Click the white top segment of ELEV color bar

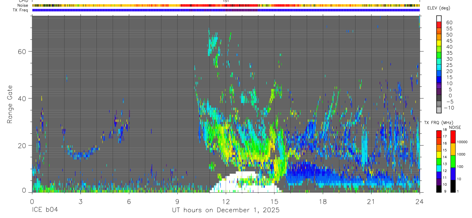[x=439, y=18]
